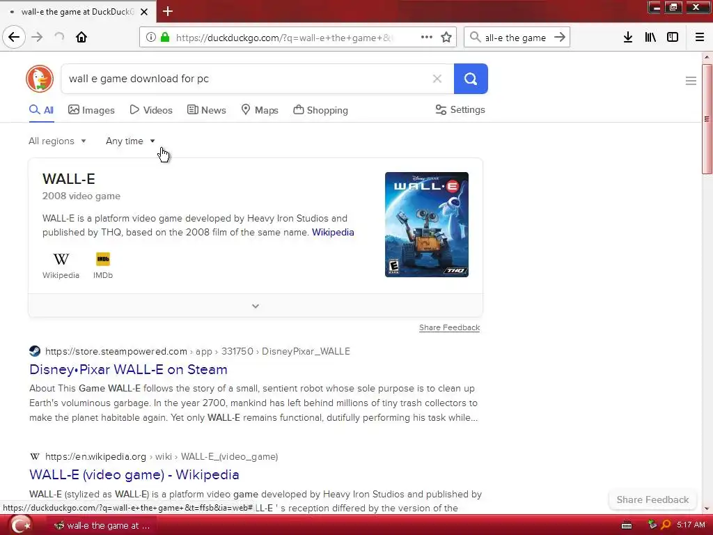Clear search text with X icon
Image resolution: width=713 pixels, height=535 pixels.
pyautogui.click(x=437, y=79)
